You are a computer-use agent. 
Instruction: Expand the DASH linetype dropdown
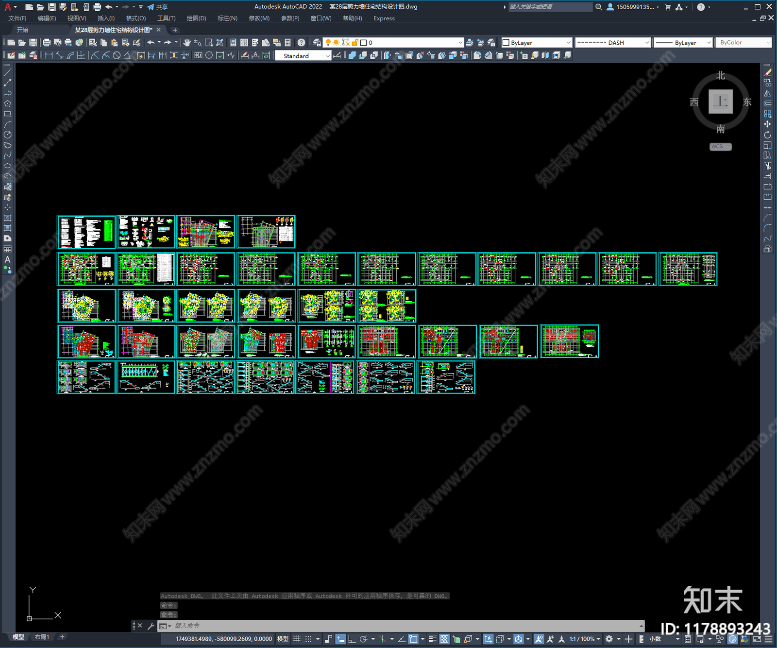(613, 43)
